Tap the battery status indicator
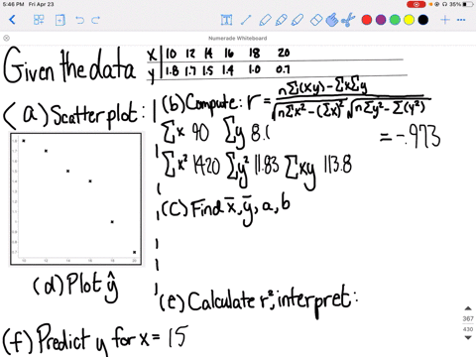The image size is (476, 357). pyautogui.click(x=468, y=4)
